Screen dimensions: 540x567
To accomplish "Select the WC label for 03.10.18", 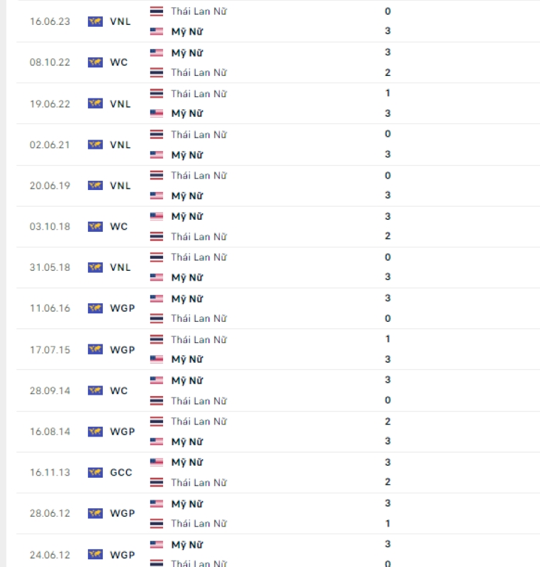I will tap(118, 226).
